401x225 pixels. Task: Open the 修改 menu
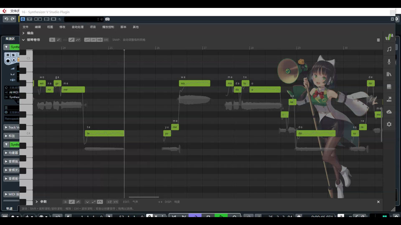pos(62,27)
